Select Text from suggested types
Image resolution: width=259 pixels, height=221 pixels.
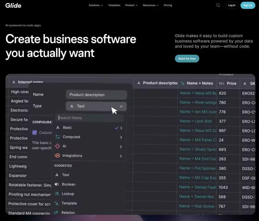pos(66,175)
